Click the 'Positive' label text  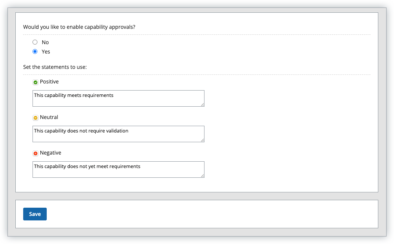(x=49, y=82)
